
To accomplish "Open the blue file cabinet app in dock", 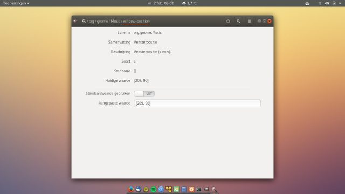I will coord(184,189).
